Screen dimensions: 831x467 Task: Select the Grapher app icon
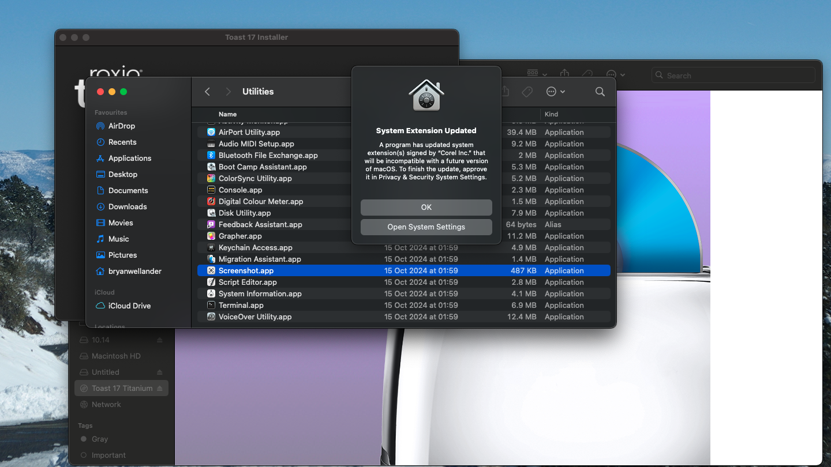[x=211, y=236]
